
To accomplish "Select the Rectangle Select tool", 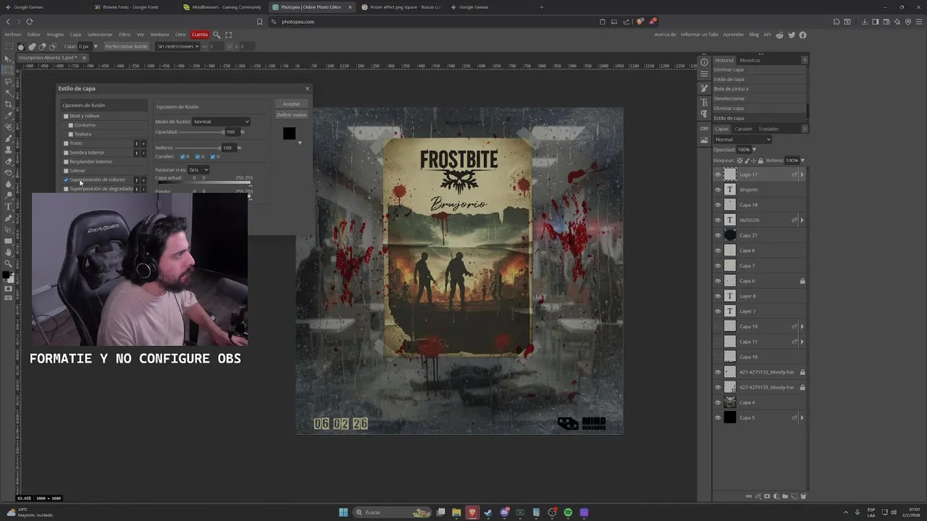I will (x=9, y=70).
